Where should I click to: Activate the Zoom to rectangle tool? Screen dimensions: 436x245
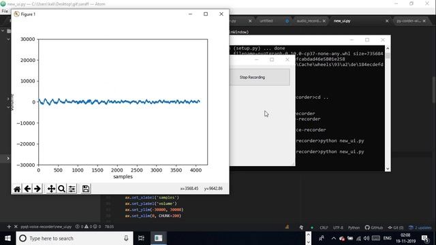click(61, 189)
